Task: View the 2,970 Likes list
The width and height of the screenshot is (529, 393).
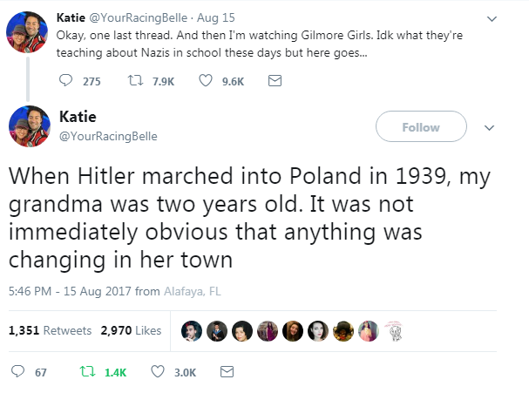Action: (131, 330)
